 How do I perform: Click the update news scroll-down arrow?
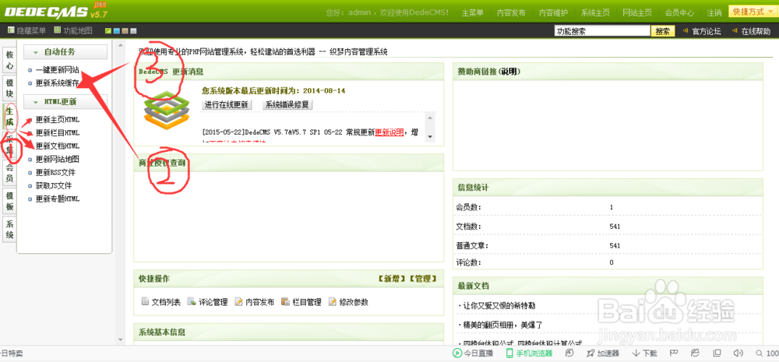point(430,136)
